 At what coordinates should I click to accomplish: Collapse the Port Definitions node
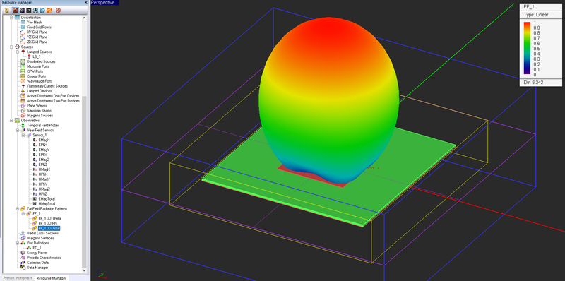17,243
